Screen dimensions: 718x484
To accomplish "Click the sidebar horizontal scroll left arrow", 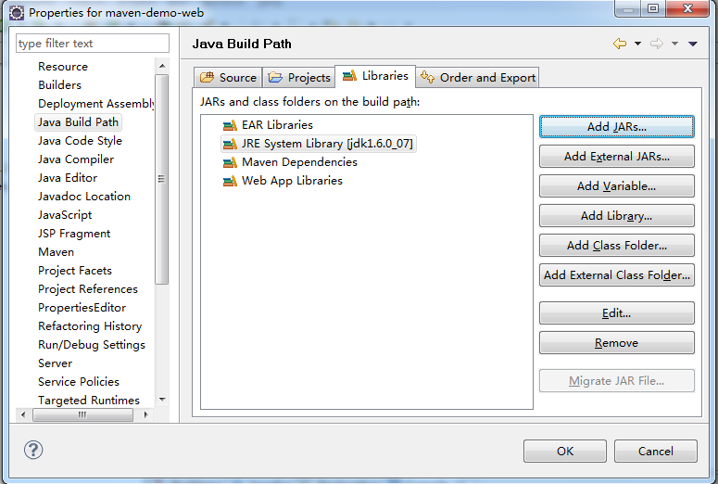I will tap(23, 414).
